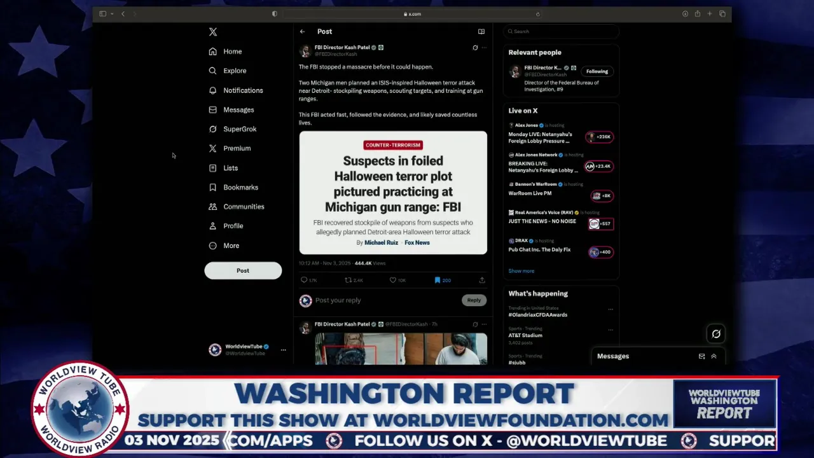Click Safari reload page icon

[x=538, y=14]
